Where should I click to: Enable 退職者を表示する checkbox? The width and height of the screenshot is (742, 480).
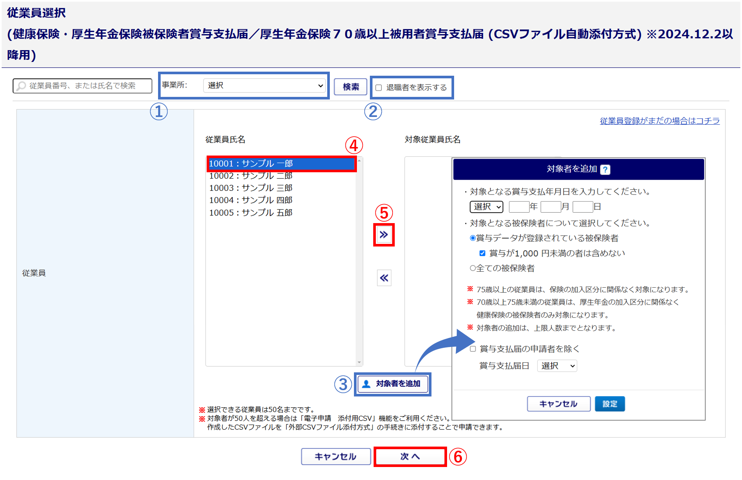(x=379, y=88)
